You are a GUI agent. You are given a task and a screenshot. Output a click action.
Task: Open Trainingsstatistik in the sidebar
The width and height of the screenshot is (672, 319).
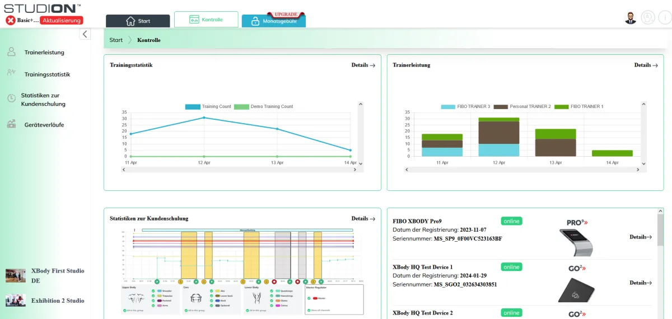pos(47,74)
